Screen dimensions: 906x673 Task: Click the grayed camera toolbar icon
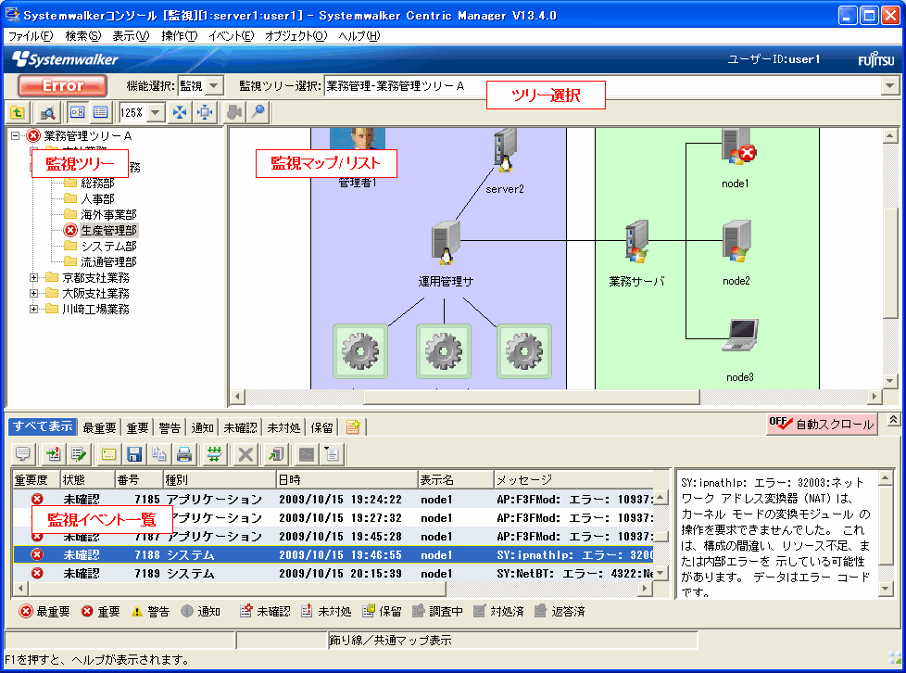[x=234, y=113]
